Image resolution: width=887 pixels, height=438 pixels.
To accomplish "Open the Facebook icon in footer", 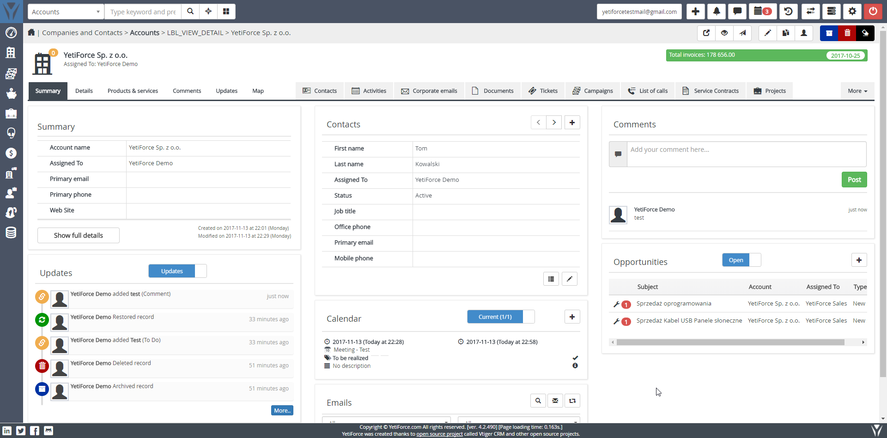I will [35, 431].
